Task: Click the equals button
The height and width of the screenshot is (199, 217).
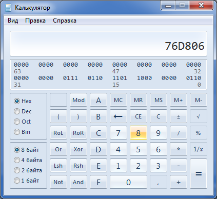Action: point(199,174)
